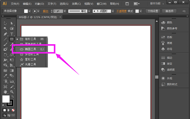This screenshot has height=119, width=190.
Task: Activate the Shape Builder tool
Action: tap(5, 65)
